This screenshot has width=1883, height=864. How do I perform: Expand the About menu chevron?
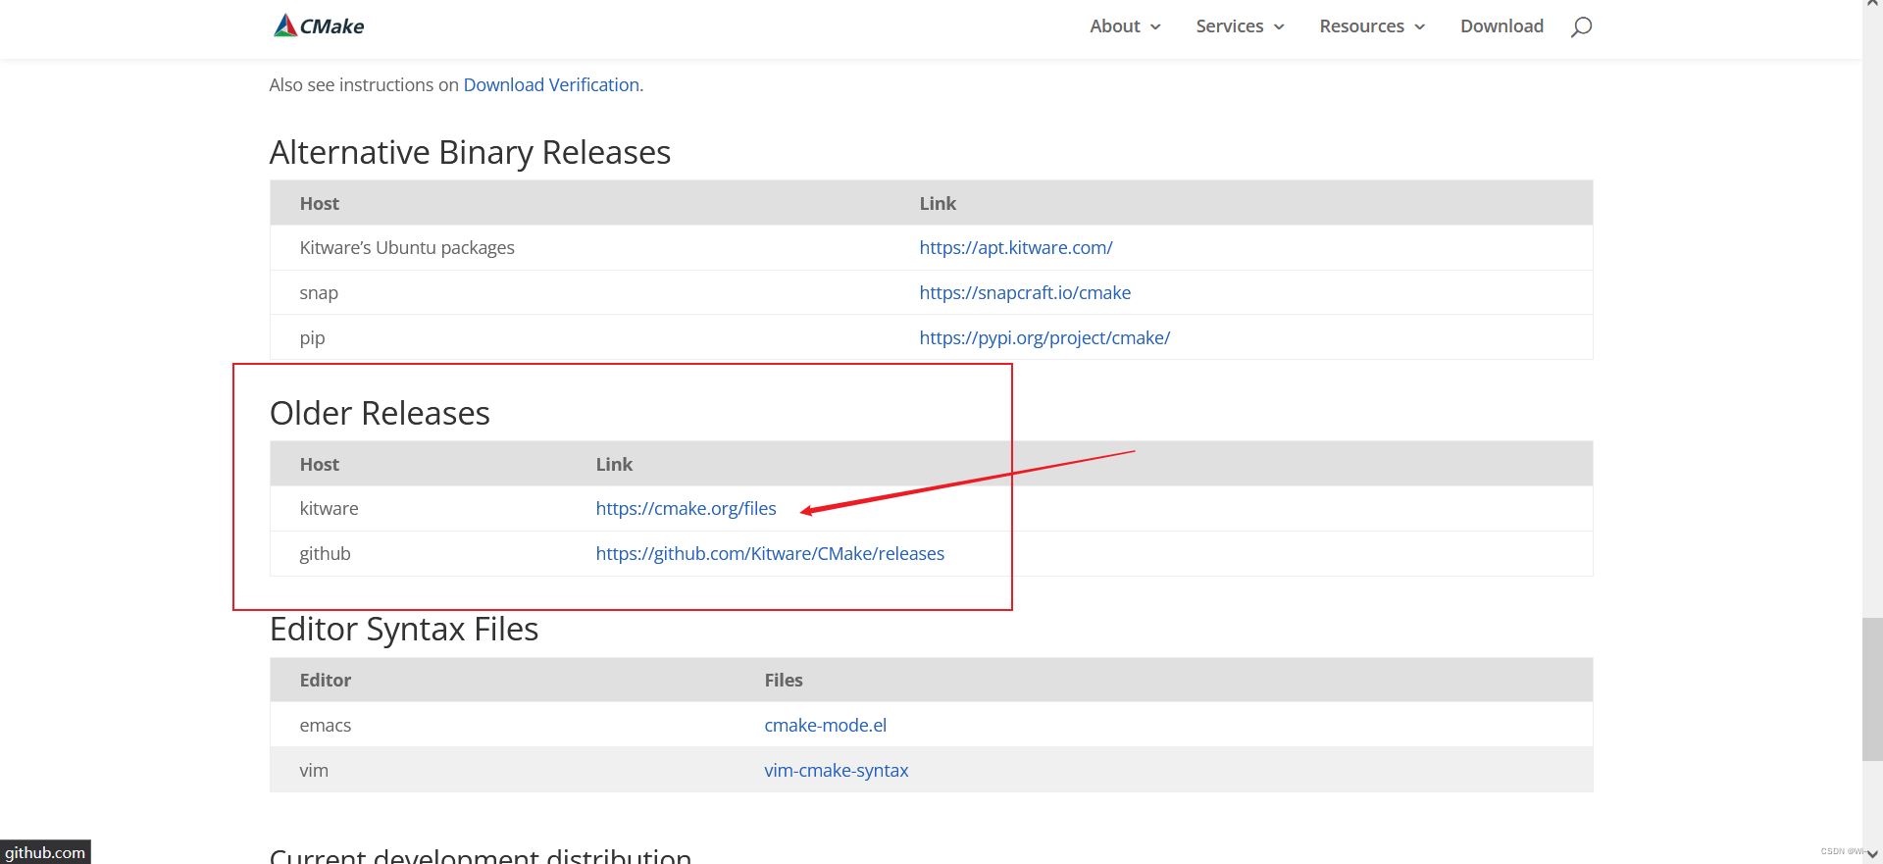click(1155, 26)
